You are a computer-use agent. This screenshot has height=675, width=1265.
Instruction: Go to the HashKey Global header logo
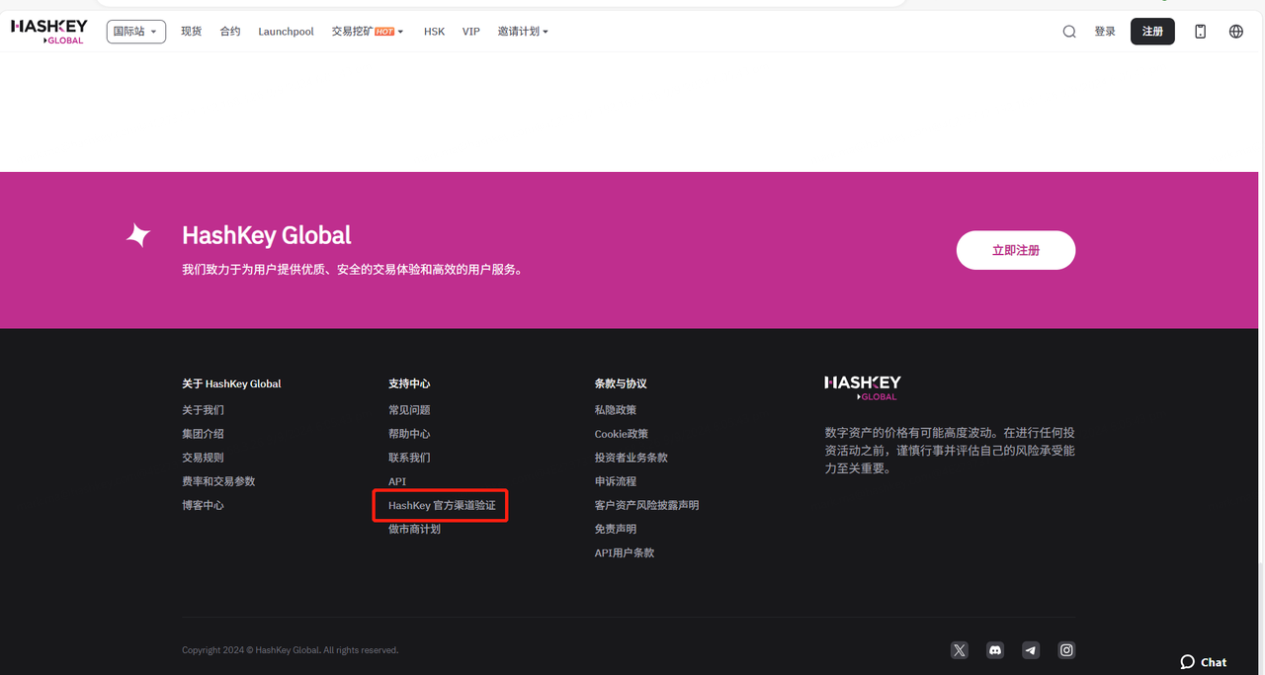49,32
